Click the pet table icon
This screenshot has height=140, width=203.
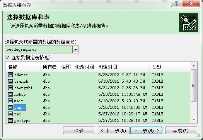(10, 114)
